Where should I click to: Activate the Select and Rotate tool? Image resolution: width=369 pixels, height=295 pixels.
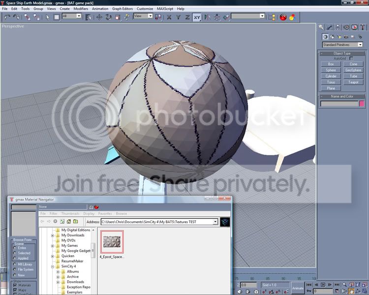[x=108, y=17]
